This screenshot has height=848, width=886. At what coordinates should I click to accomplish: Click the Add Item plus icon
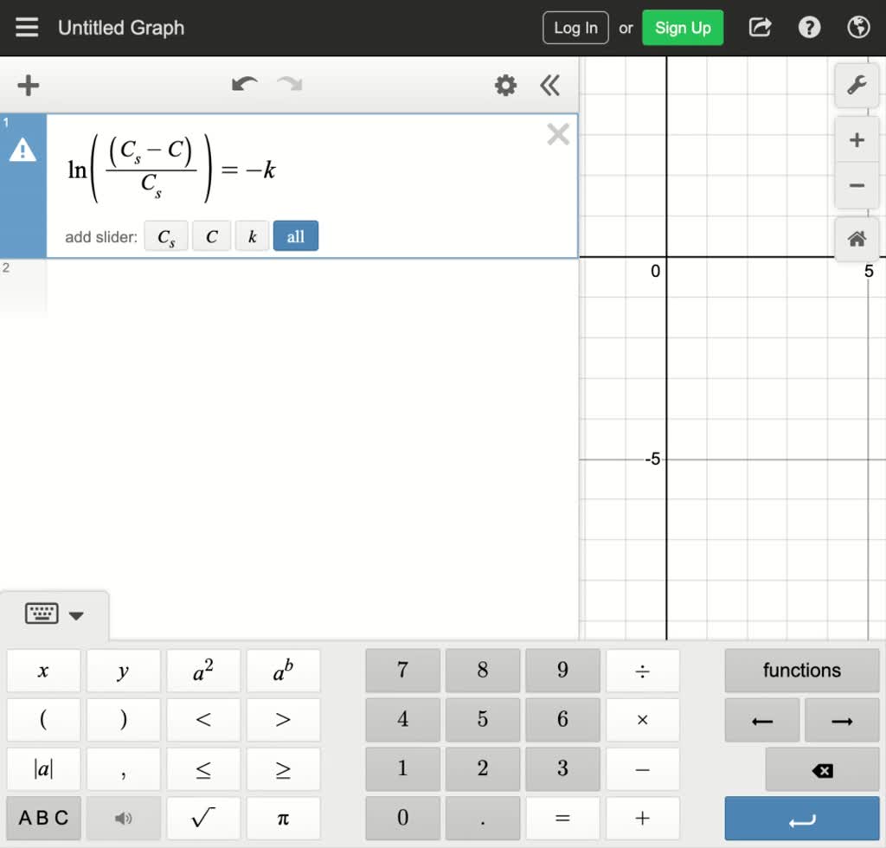(29, 85)
